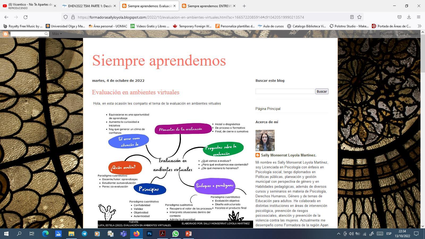Image resolution: width=425 pixels, height=239 pixels.
Task: Open a new browser tab
Action: tap(244, 6)
